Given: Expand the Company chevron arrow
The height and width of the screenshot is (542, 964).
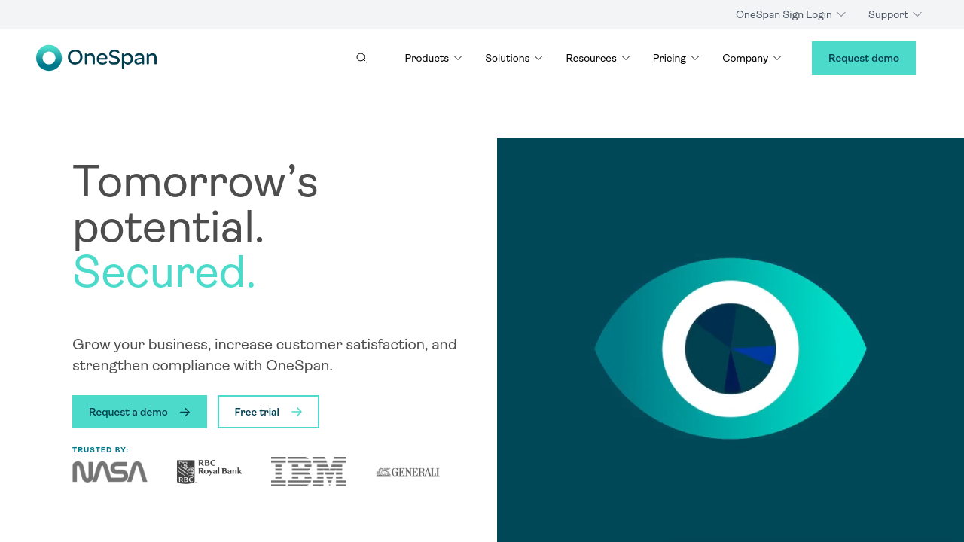Looking at the screenshot, I should [777, 58].
